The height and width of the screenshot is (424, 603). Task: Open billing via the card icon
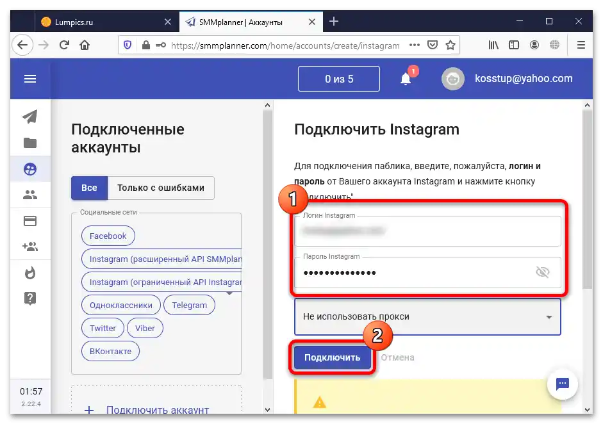click(x=30, y=220)
